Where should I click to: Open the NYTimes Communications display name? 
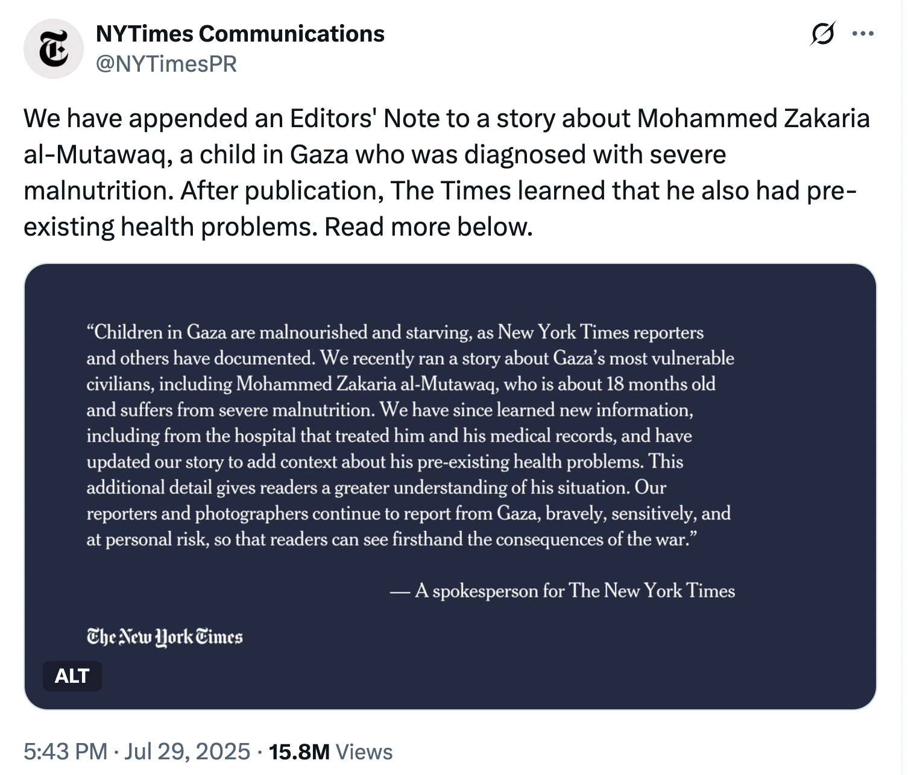[x=240, y=34]
